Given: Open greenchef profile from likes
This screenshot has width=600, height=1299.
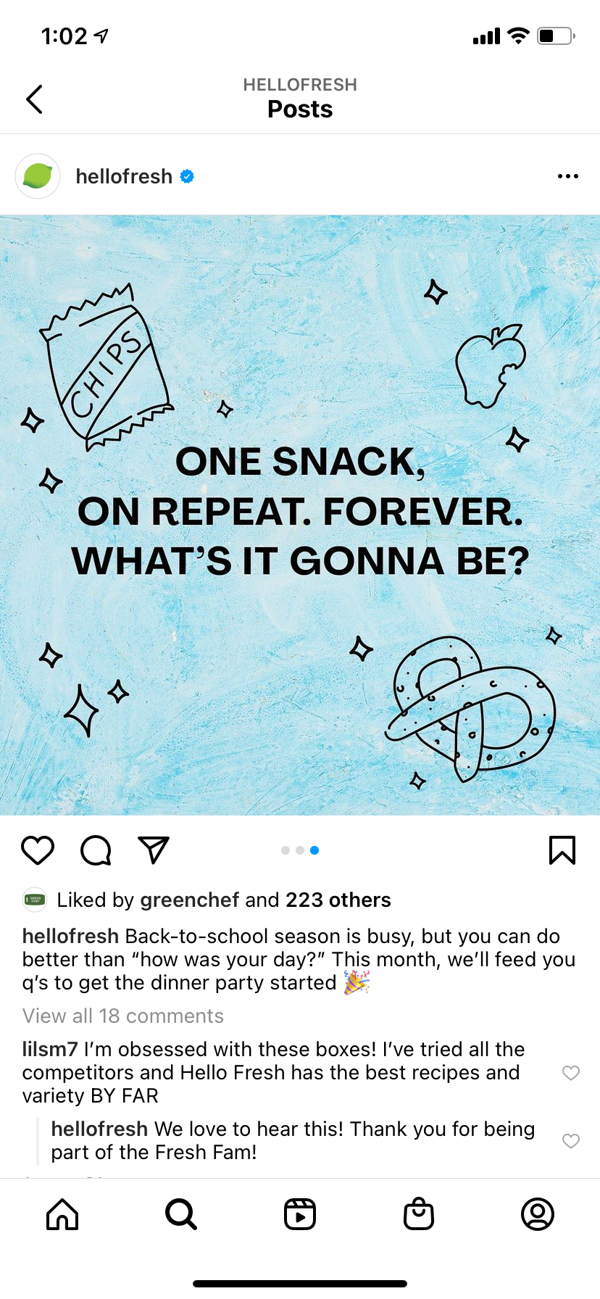Looking at the screenshot, I should (x=189, y=900).
